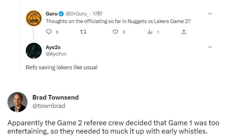The height and width of the screenshot is (138, 225).
Task: Click the 17秒 timestamp on Guru's tweet
Action: click(97, 14)
